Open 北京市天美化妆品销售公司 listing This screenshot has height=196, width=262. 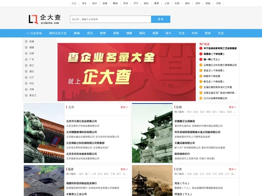coord(82,121)
